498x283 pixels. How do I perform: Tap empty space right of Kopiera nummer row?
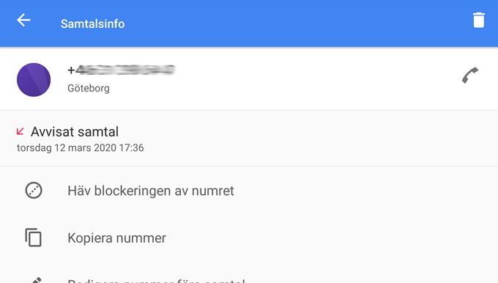pyautogui.click(x=318, y=238)
